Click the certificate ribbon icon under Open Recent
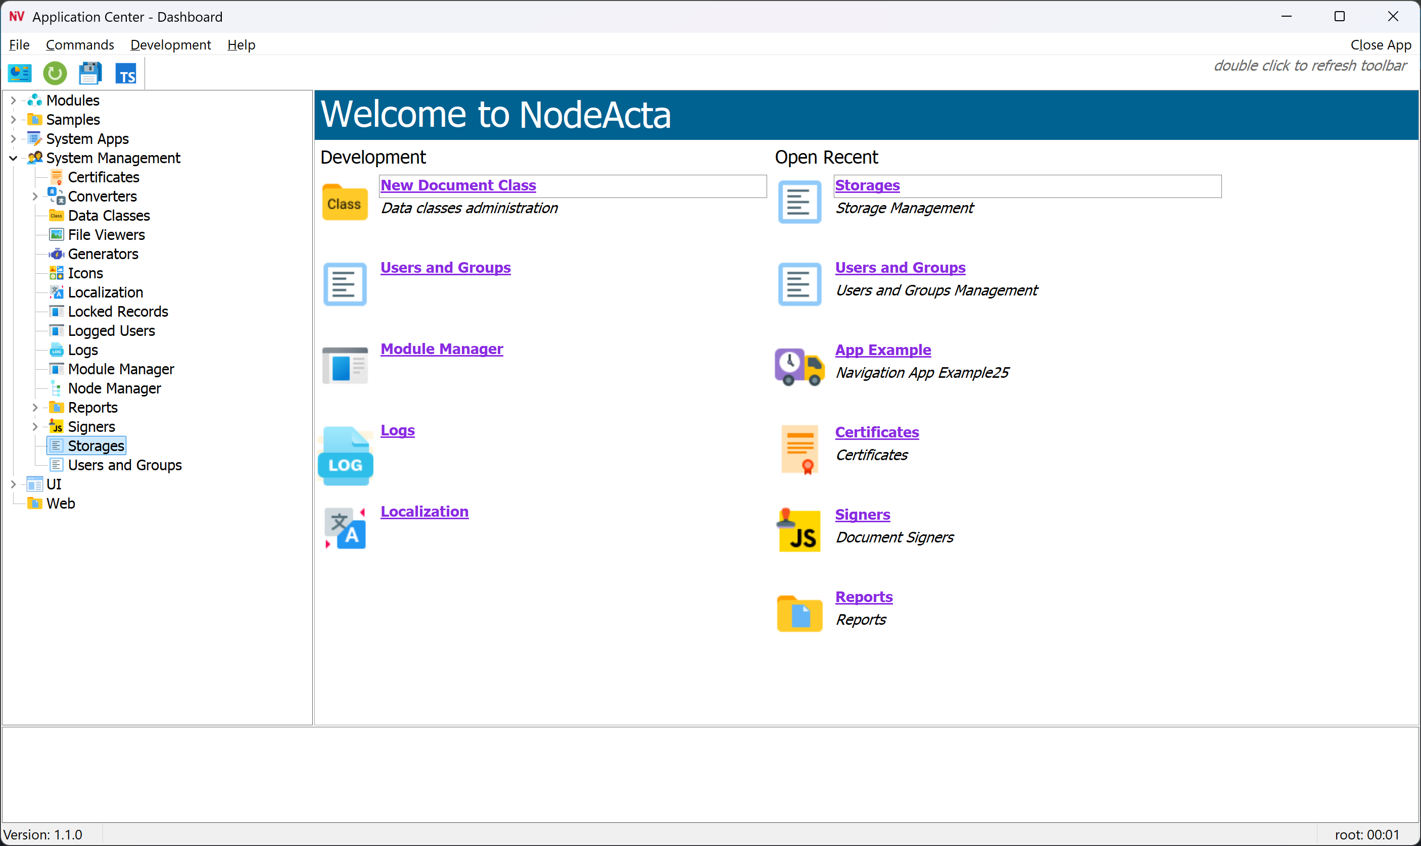Viewport: 1421px width, 846px height. point(799,449)
